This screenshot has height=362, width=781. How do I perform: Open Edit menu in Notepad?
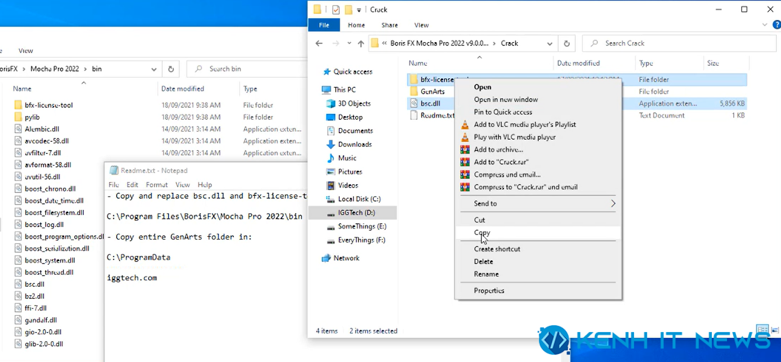132,185
